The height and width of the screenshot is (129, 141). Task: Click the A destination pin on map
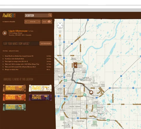75,65
